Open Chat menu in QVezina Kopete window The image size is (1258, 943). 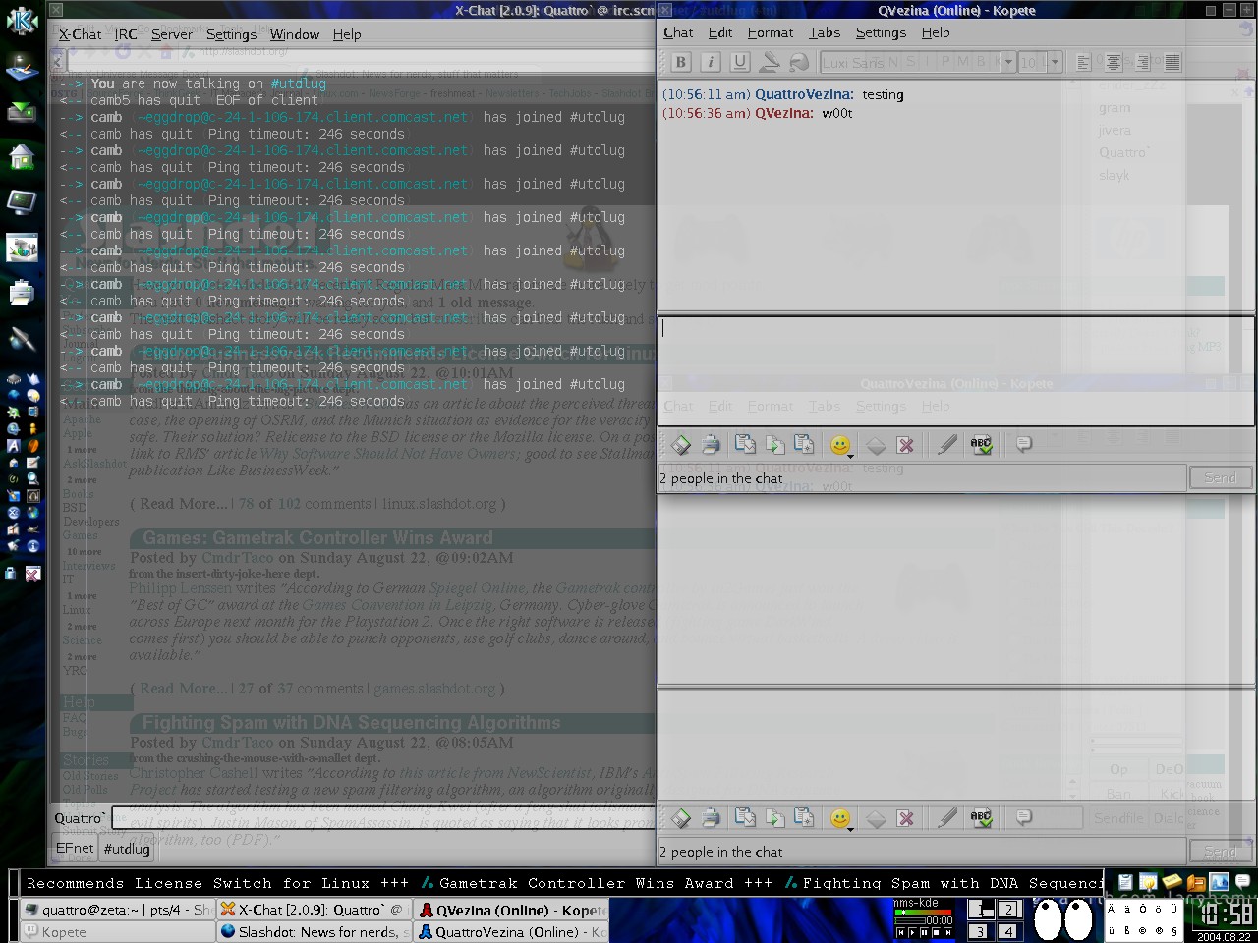678,32
